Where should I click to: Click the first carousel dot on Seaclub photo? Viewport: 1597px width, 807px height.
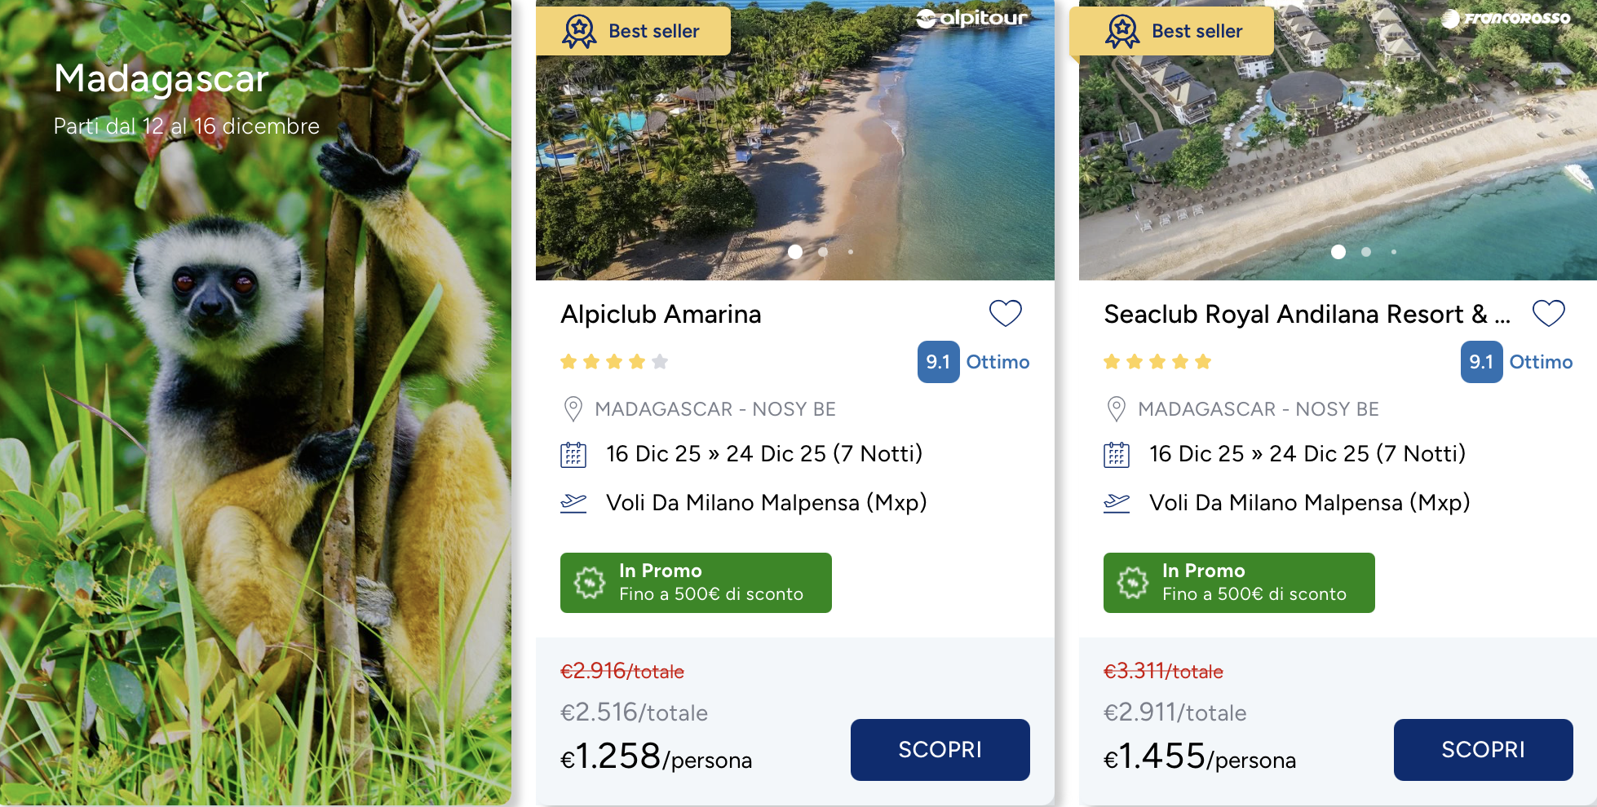pos(1338,253)
